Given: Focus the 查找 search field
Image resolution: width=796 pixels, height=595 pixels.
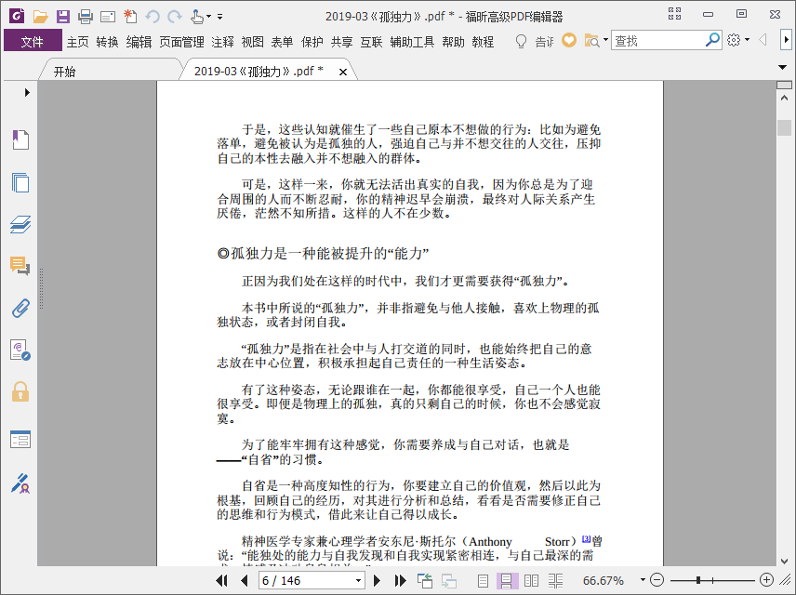Looking at the screenshot, I should pyautogui.click(x=658, y=41).
